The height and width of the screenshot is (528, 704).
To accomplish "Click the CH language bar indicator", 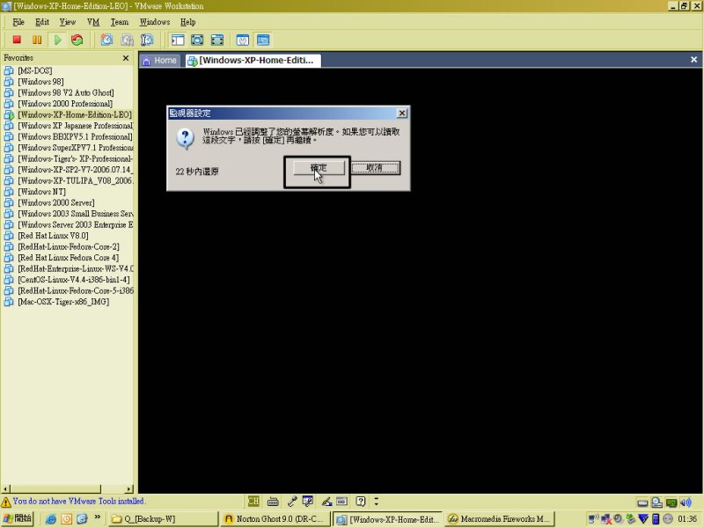I will pos(253,501).
